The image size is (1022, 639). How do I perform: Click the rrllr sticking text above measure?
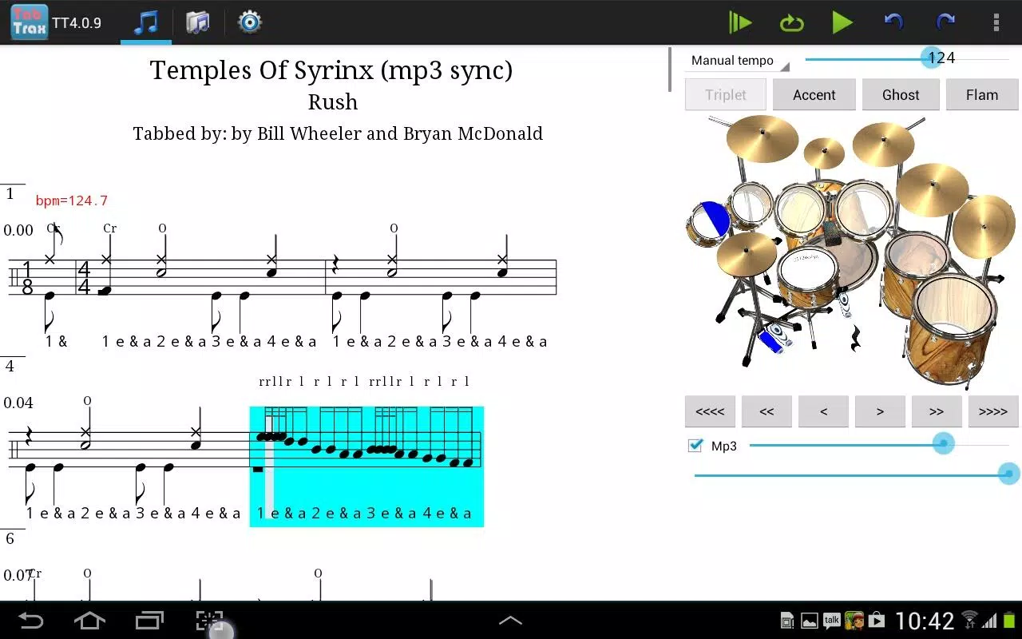pyautogui.click(x=275, y=382)
